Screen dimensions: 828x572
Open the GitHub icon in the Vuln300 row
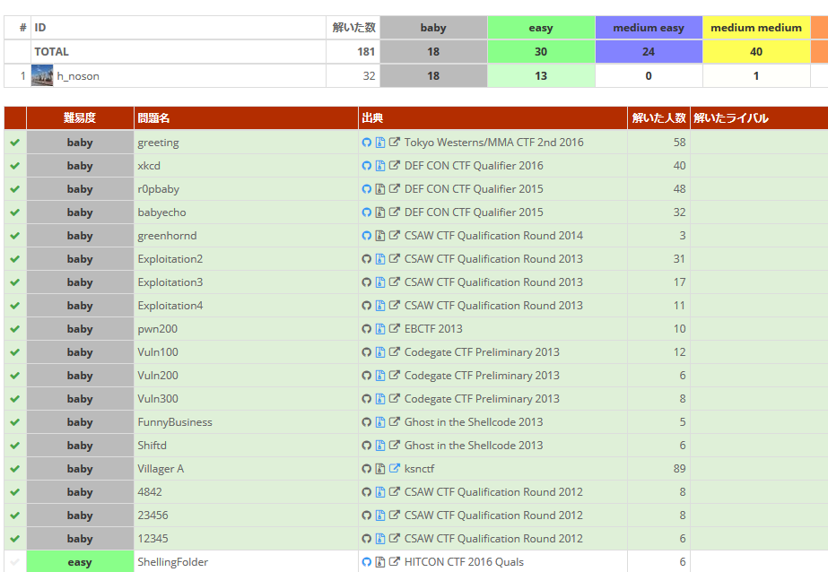(x=367, y=399)
